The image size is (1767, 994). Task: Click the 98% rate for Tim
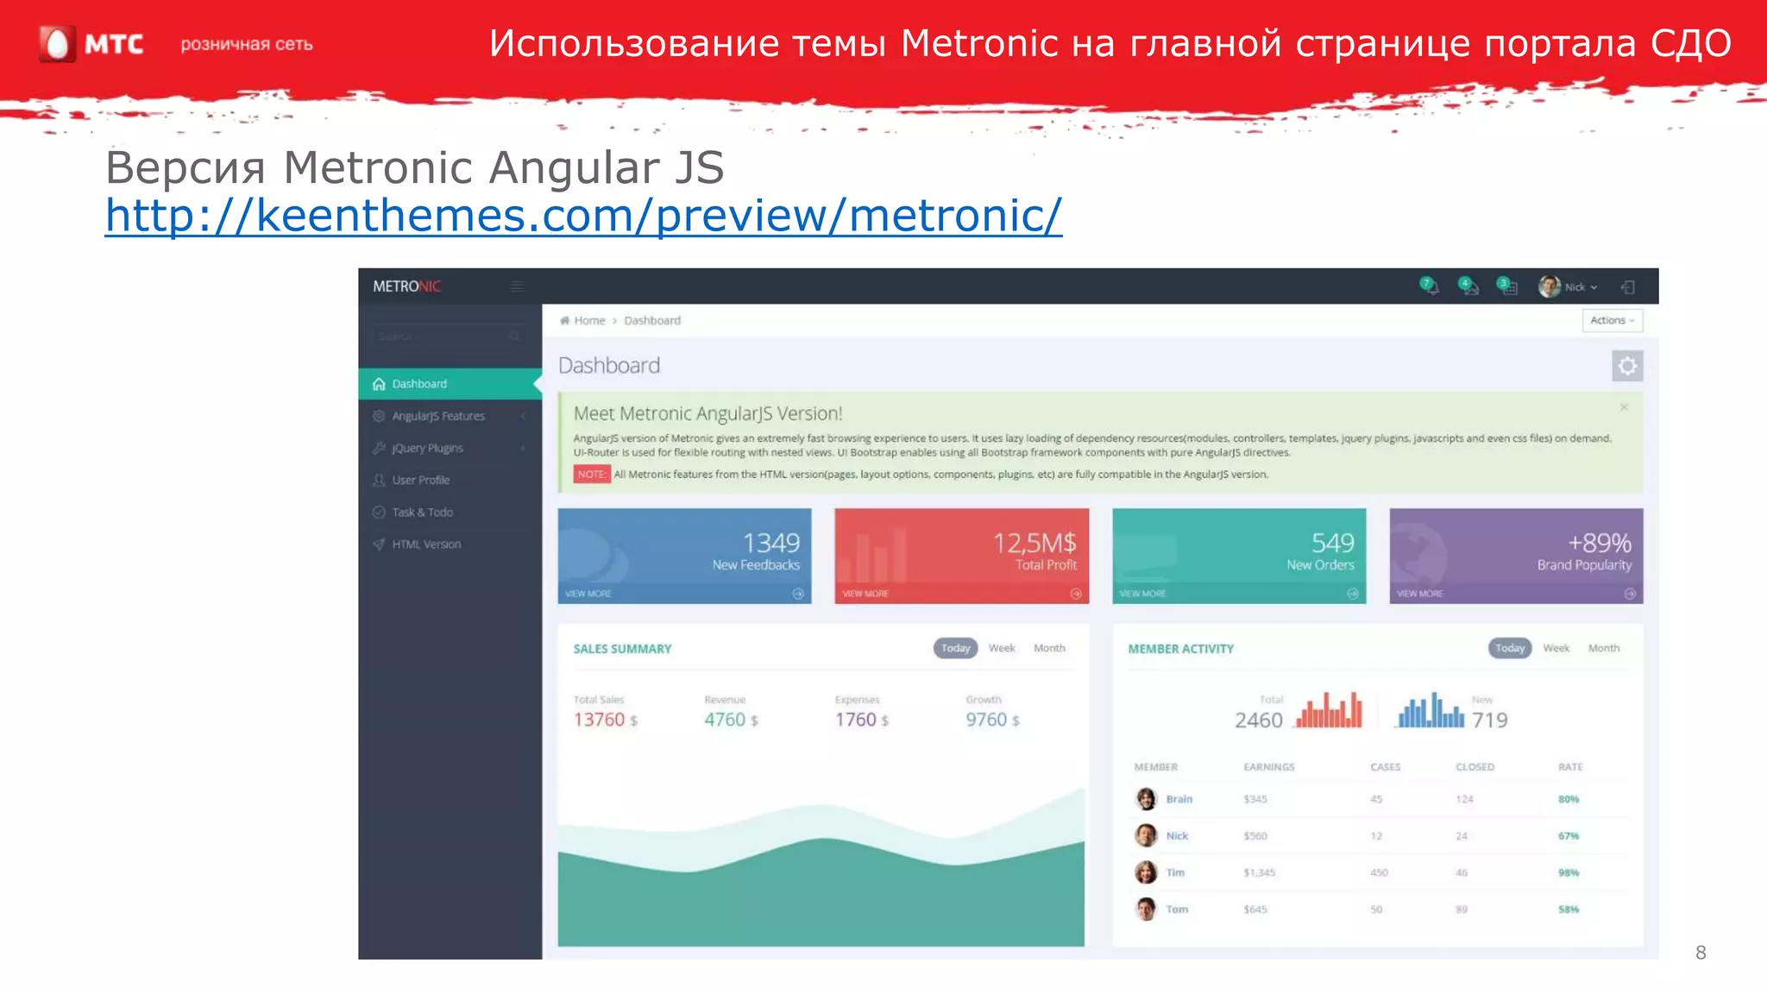(x=1568, y=872)
